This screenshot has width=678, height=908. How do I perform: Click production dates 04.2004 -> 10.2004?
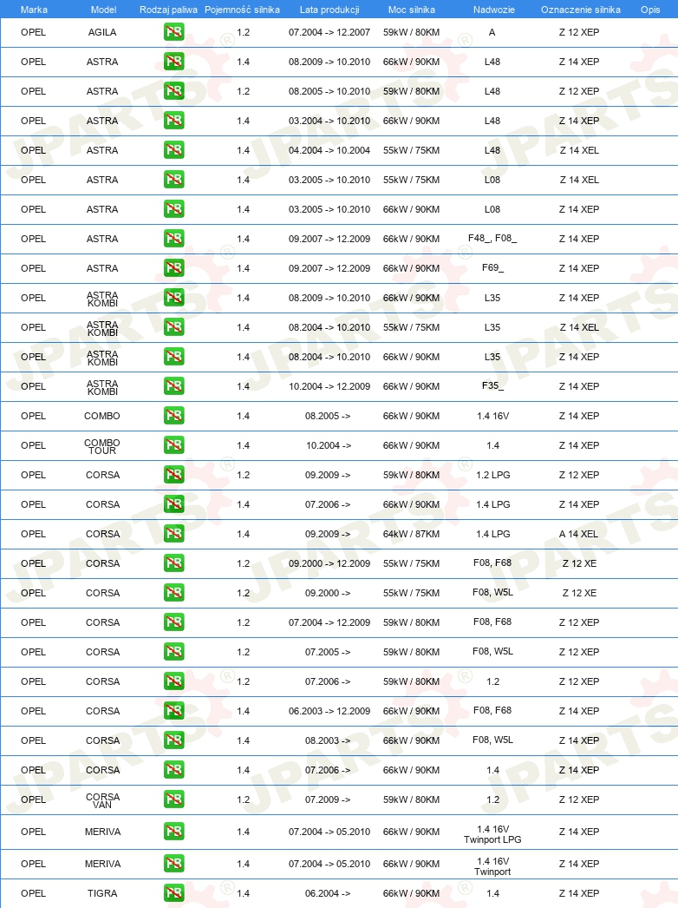click(329, 150)
